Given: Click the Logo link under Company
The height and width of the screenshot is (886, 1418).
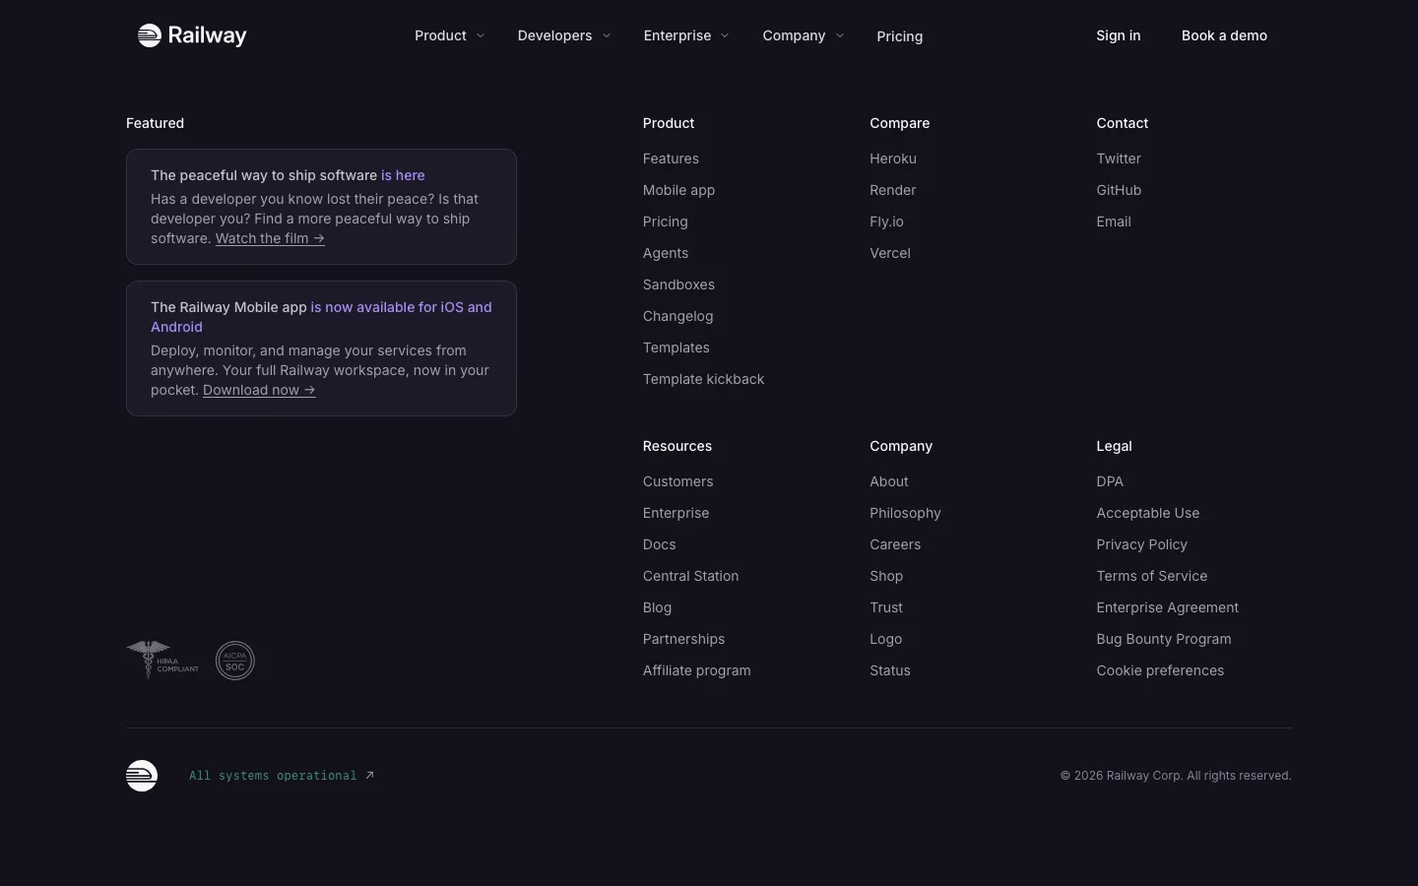Looking at the screenshot, I should (885, 639).
